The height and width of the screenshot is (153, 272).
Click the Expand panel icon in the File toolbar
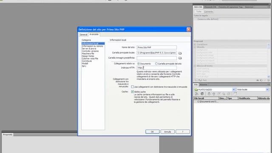pos(235,94)
